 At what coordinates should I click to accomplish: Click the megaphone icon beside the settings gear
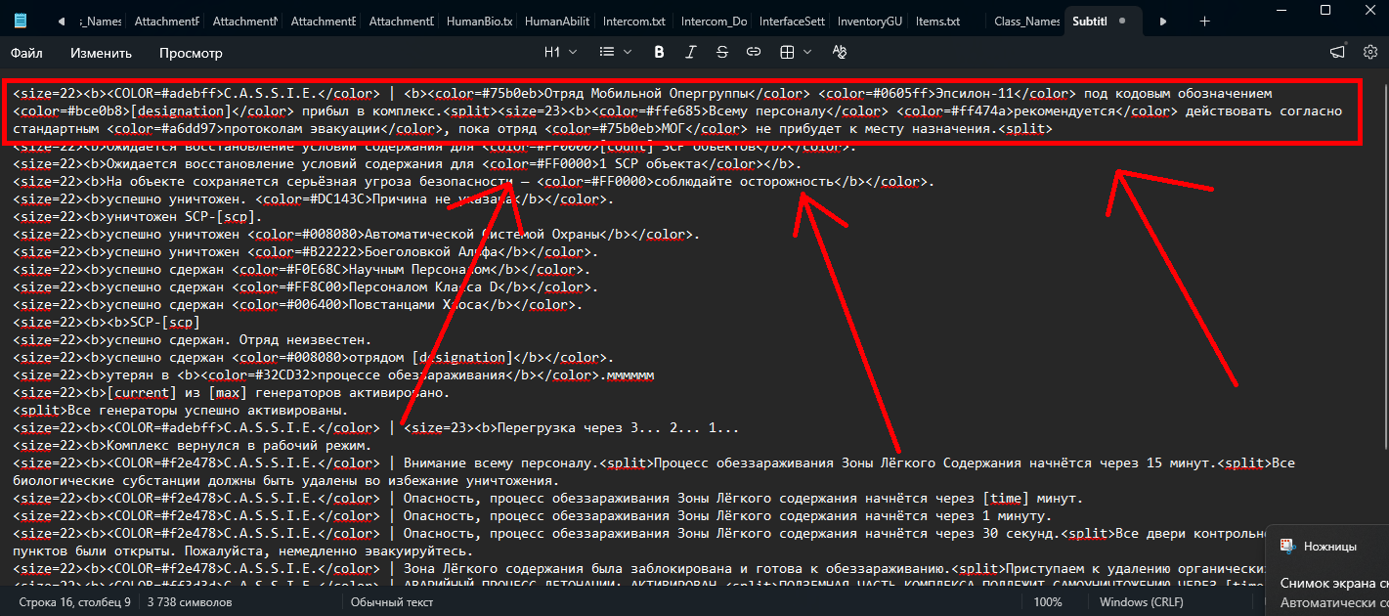(1337, 52)
